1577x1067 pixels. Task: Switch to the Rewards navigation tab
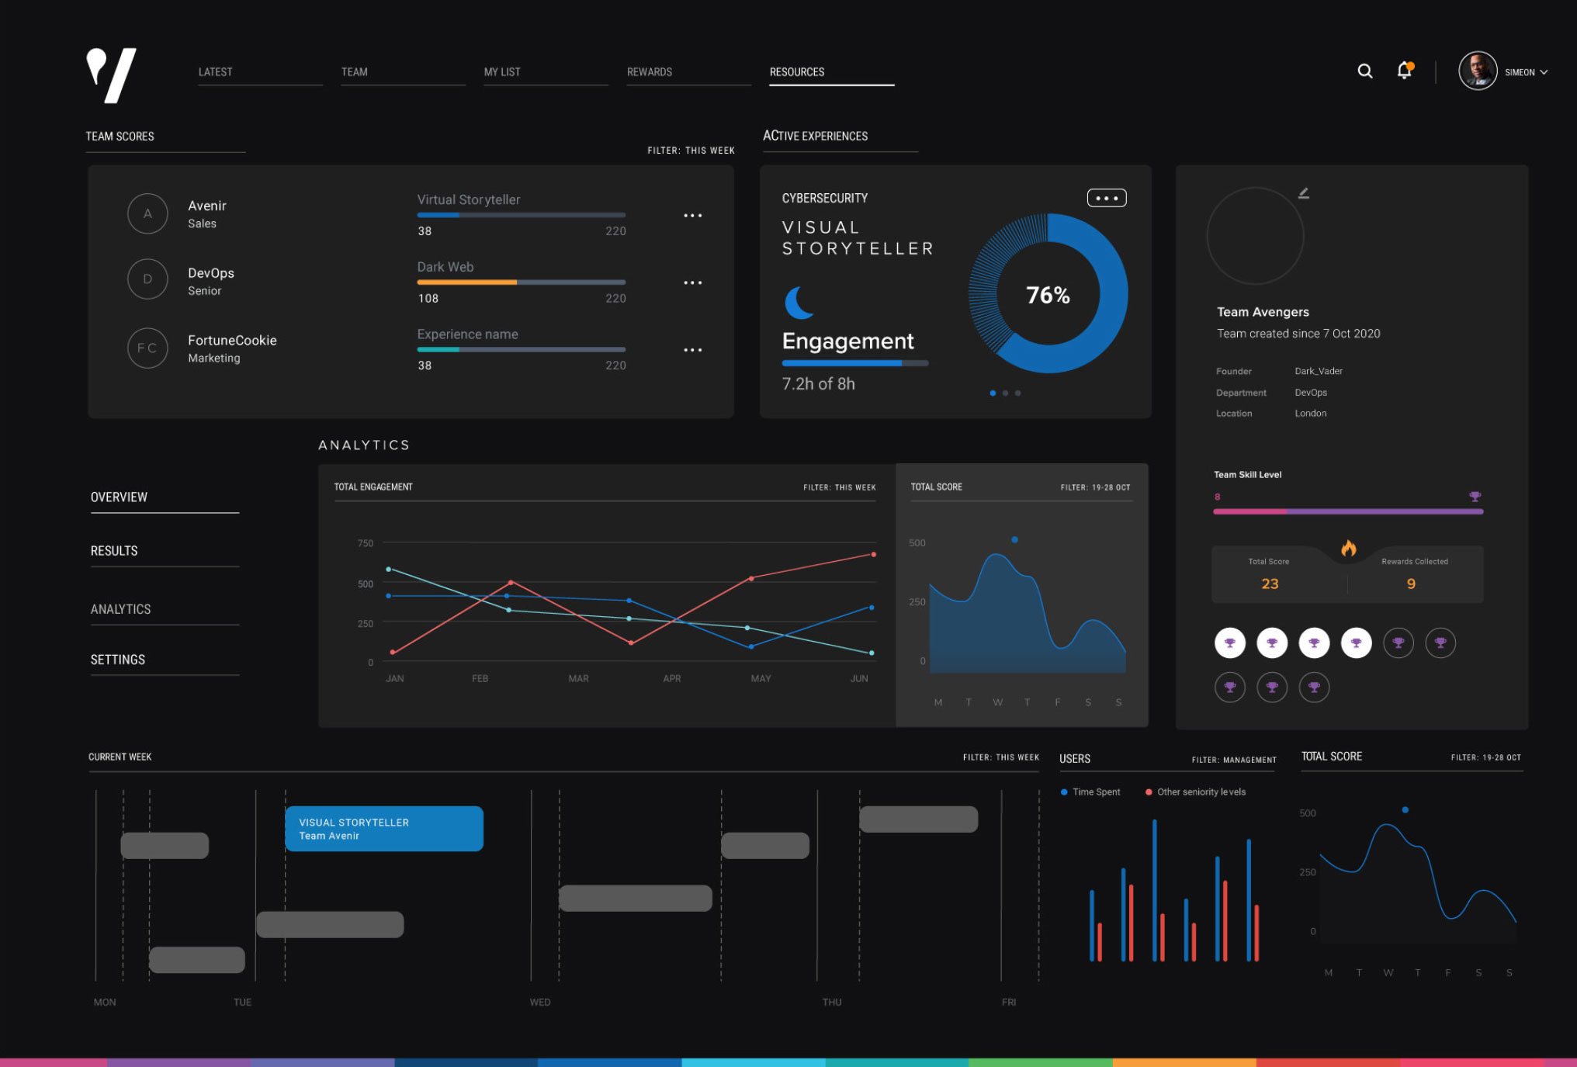coord(649,72)
